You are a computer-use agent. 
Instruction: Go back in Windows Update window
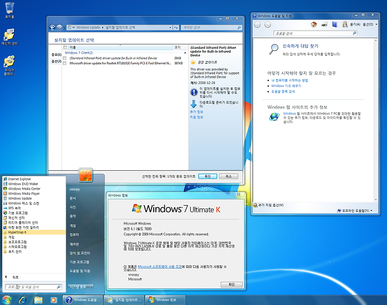click(52, 27)
